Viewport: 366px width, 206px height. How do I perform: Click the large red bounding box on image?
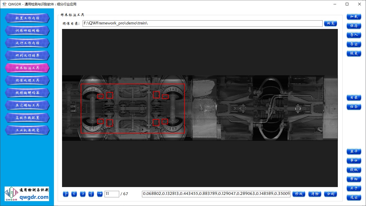(133, 84)
